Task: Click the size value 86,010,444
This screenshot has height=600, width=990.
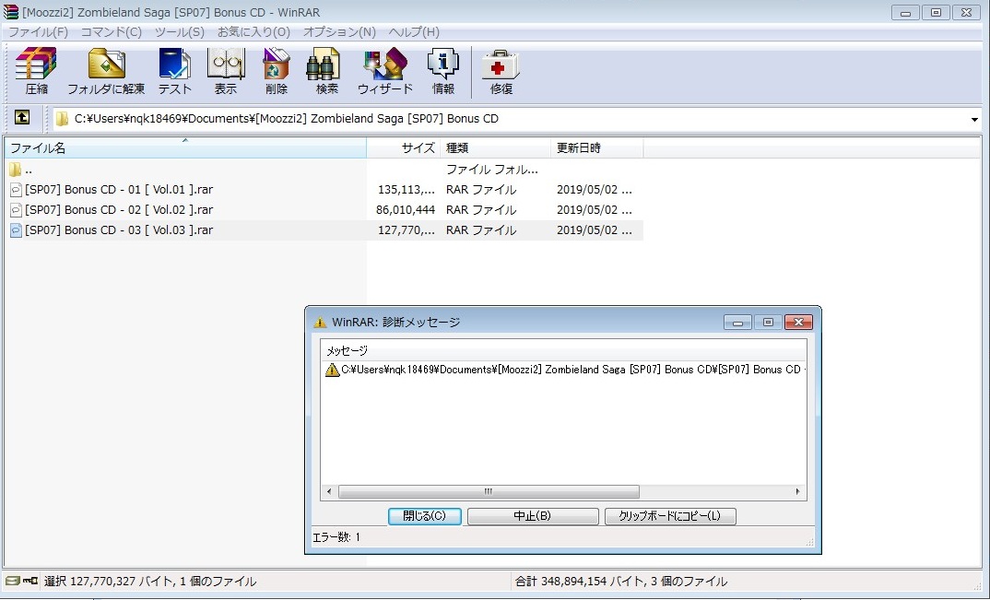Action: (x=406, y=210)
